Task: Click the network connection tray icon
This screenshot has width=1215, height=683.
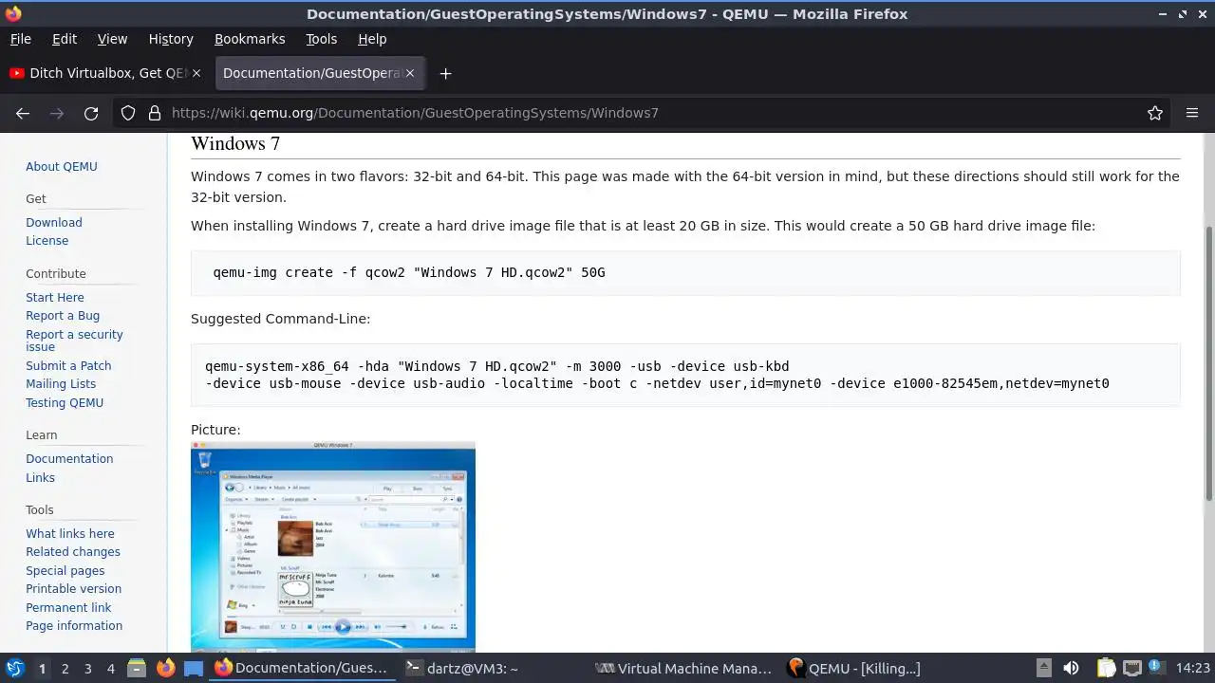Action: pyautogui.click(x=1131, y=668)
